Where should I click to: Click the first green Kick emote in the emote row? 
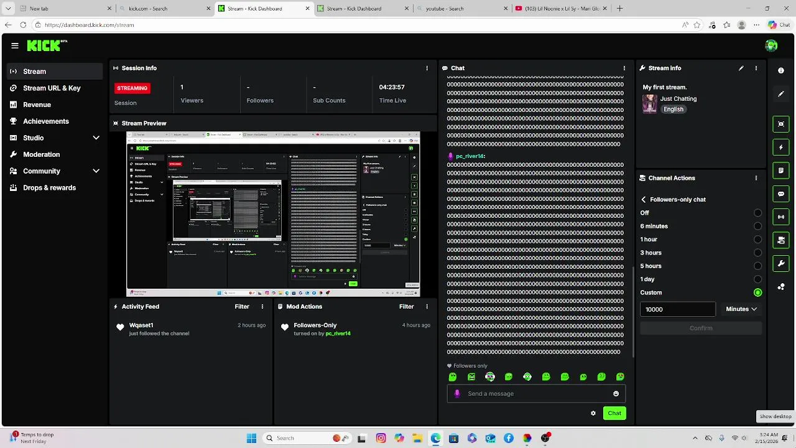[453, 376]
